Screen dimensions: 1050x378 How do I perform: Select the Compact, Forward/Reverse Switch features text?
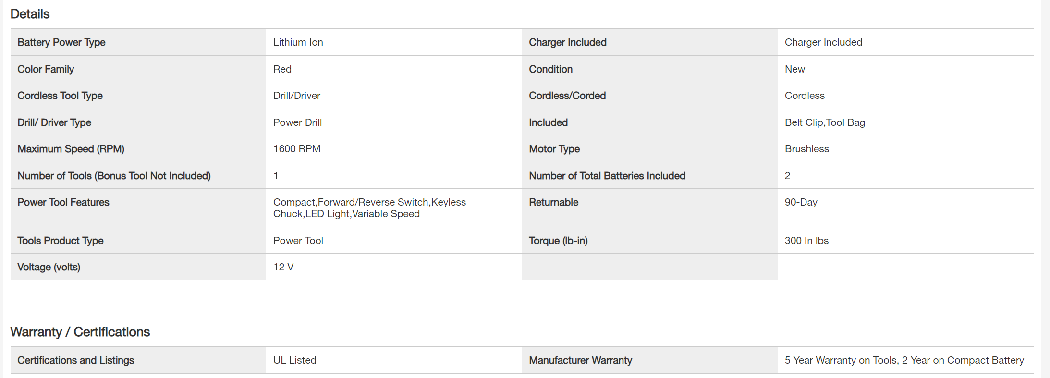[369, 208]
